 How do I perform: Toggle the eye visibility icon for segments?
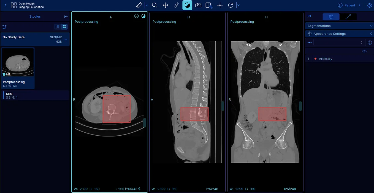(364, 51)
